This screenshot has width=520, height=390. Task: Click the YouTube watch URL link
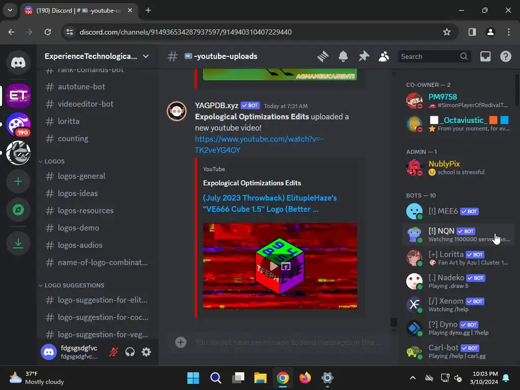tap(259, 145)
